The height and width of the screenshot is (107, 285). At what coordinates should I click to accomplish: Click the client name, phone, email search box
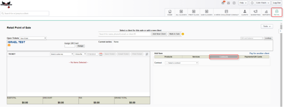pos(124,34)
